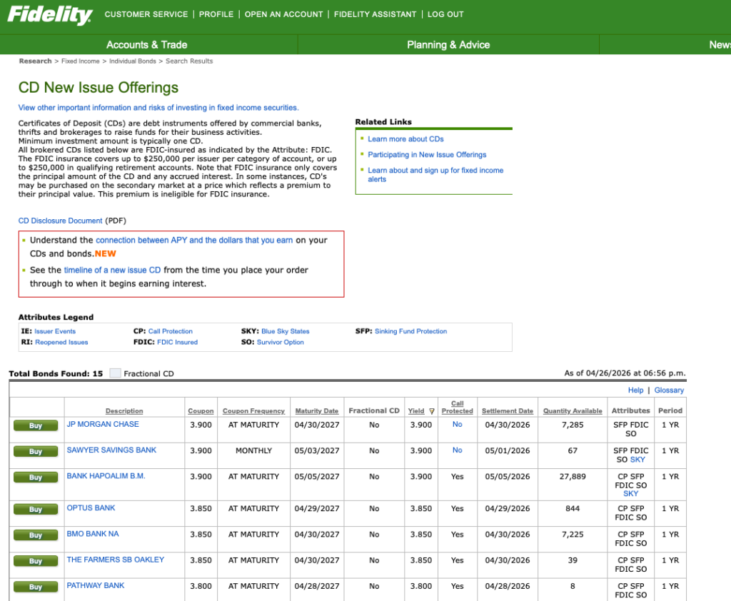Click the Yield sort arrow icon
This screenshot has width=731, height=601.
pos(432,411)
